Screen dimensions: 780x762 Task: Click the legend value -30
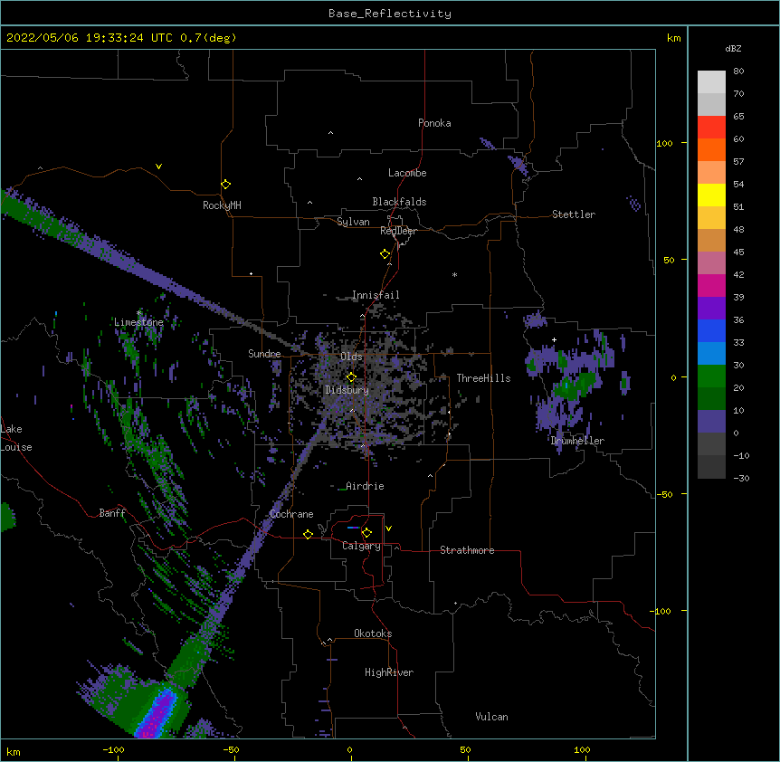click(741, 478)
